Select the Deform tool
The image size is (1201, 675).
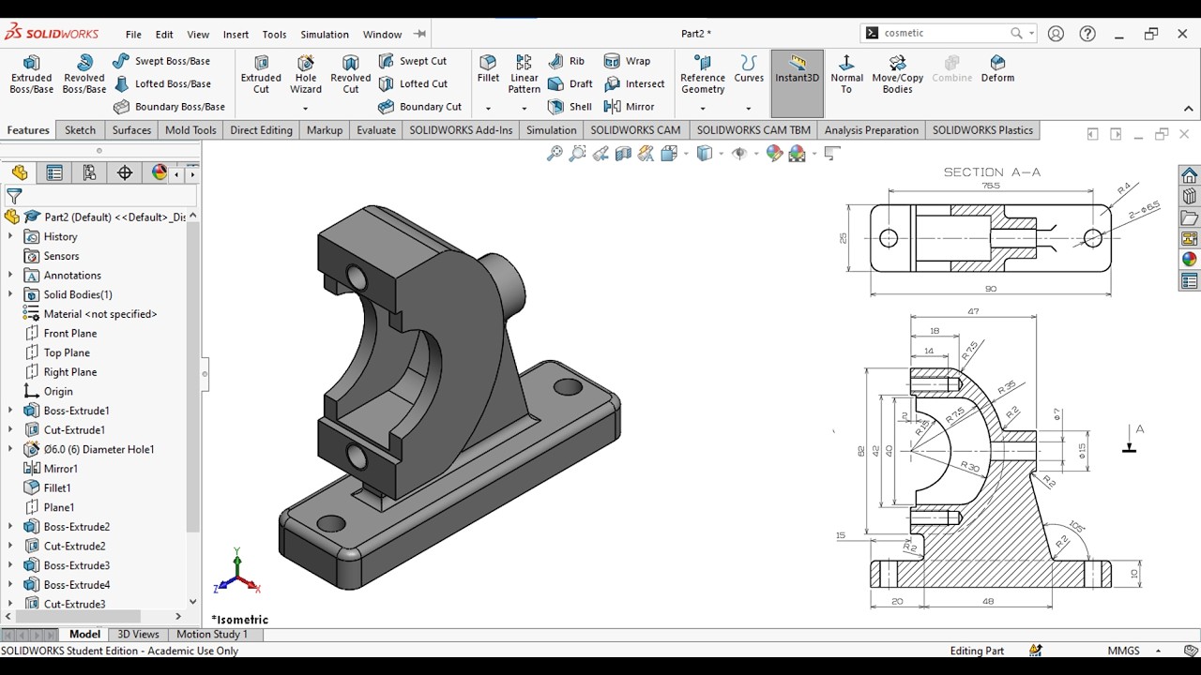(x=997, y=69)
